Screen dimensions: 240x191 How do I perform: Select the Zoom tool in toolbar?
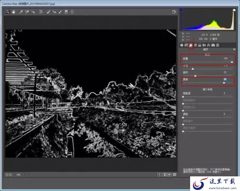pos(7,12)
